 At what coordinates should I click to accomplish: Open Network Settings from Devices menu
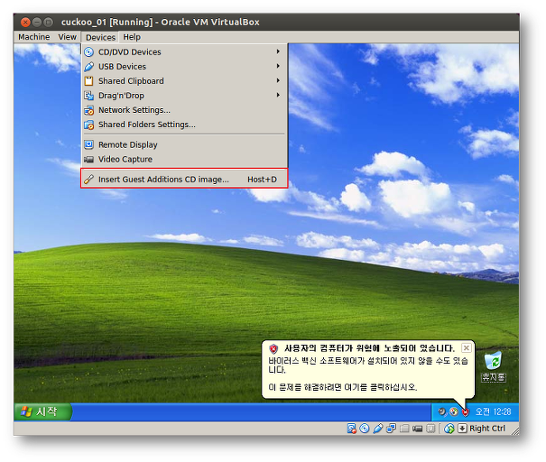click(x=184, y=110)
